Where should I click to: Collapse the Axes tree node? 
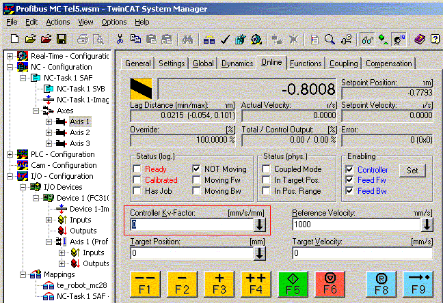(x=36, y=111)
